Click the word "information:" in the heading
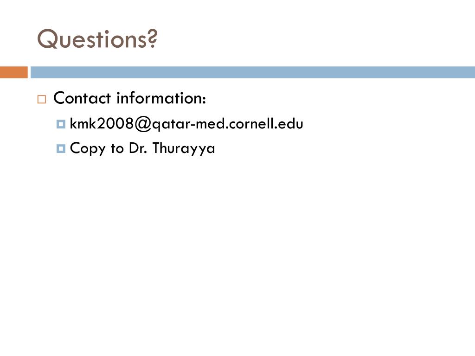 point(161,98)
